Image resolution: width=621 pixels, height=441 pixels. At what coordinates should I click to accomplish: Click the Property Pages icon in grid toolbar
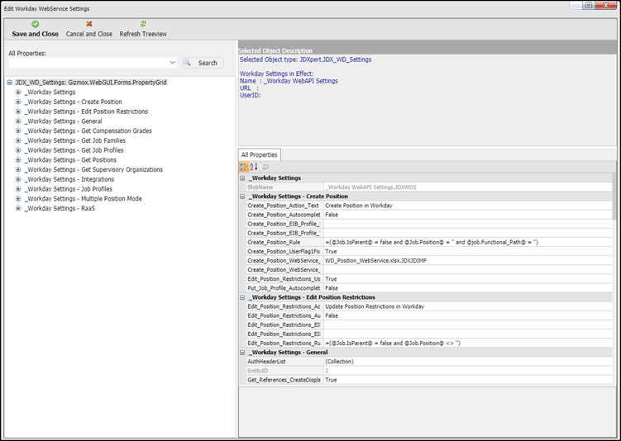(265, 167)
